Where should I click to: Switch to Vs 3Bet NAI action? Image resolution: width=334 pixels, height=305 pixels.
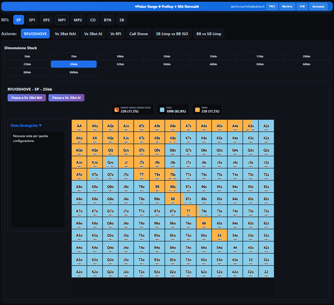[66, 34]
